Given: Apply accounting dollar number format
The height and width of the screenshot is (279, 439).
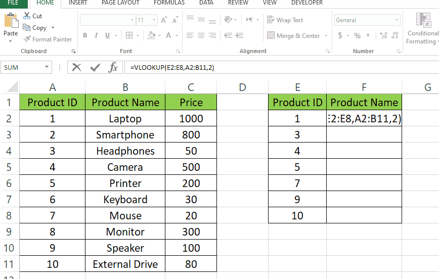Looking at the screenshot, I should 340,35.
